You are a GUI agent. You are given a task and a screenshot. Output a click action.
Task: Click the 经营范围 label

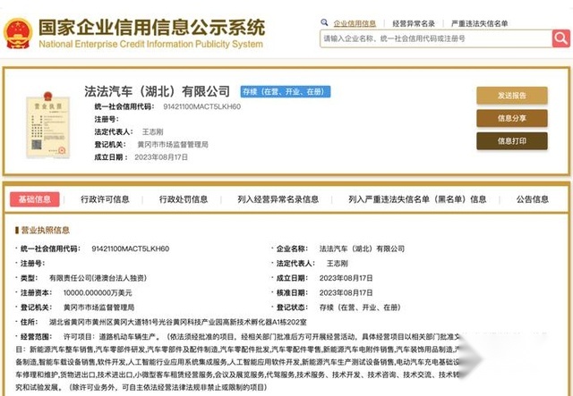tap(36, 336)
